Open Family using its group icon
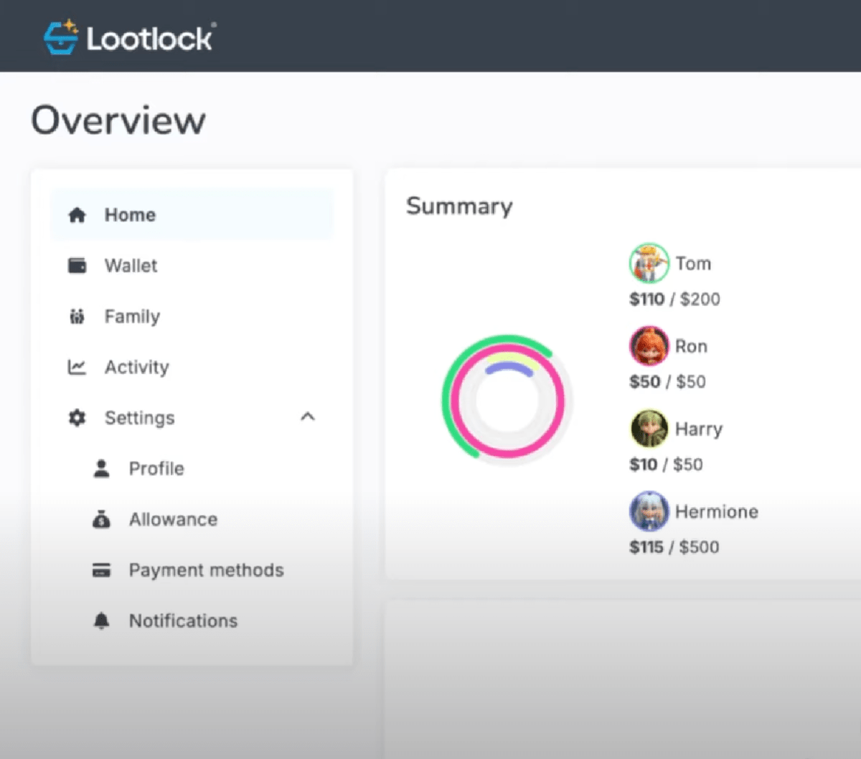This screenshot has height=759, width=861. [77, 316]
